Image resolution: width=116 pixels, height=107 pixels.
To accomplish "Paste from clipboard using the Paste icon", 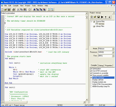I will click(x=25, y=9).
